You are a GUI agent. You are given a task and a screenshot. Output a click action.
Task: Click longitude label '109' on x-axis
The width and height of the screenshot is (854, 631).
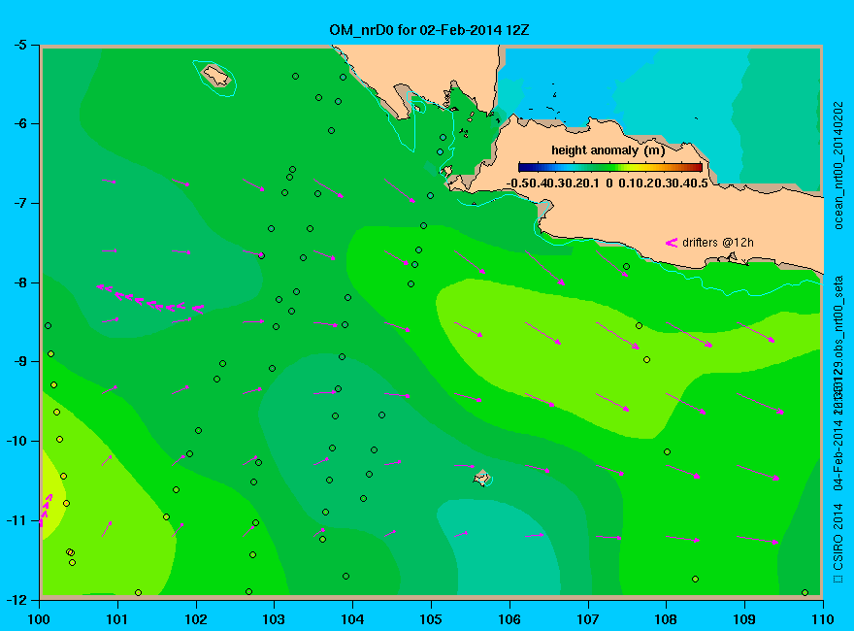click(744, 619)
